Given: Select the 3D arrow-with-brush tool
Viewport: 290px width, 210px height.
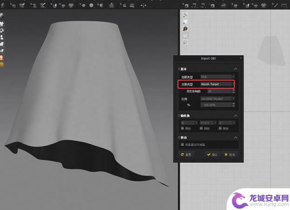Looking at the screenshot, I should pyautogui.click(x=54, y=5).
